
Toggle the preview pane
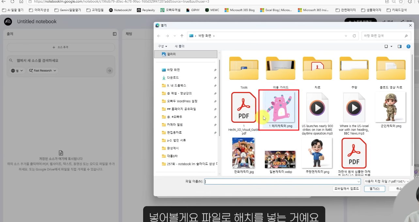(x=399, y=46)
